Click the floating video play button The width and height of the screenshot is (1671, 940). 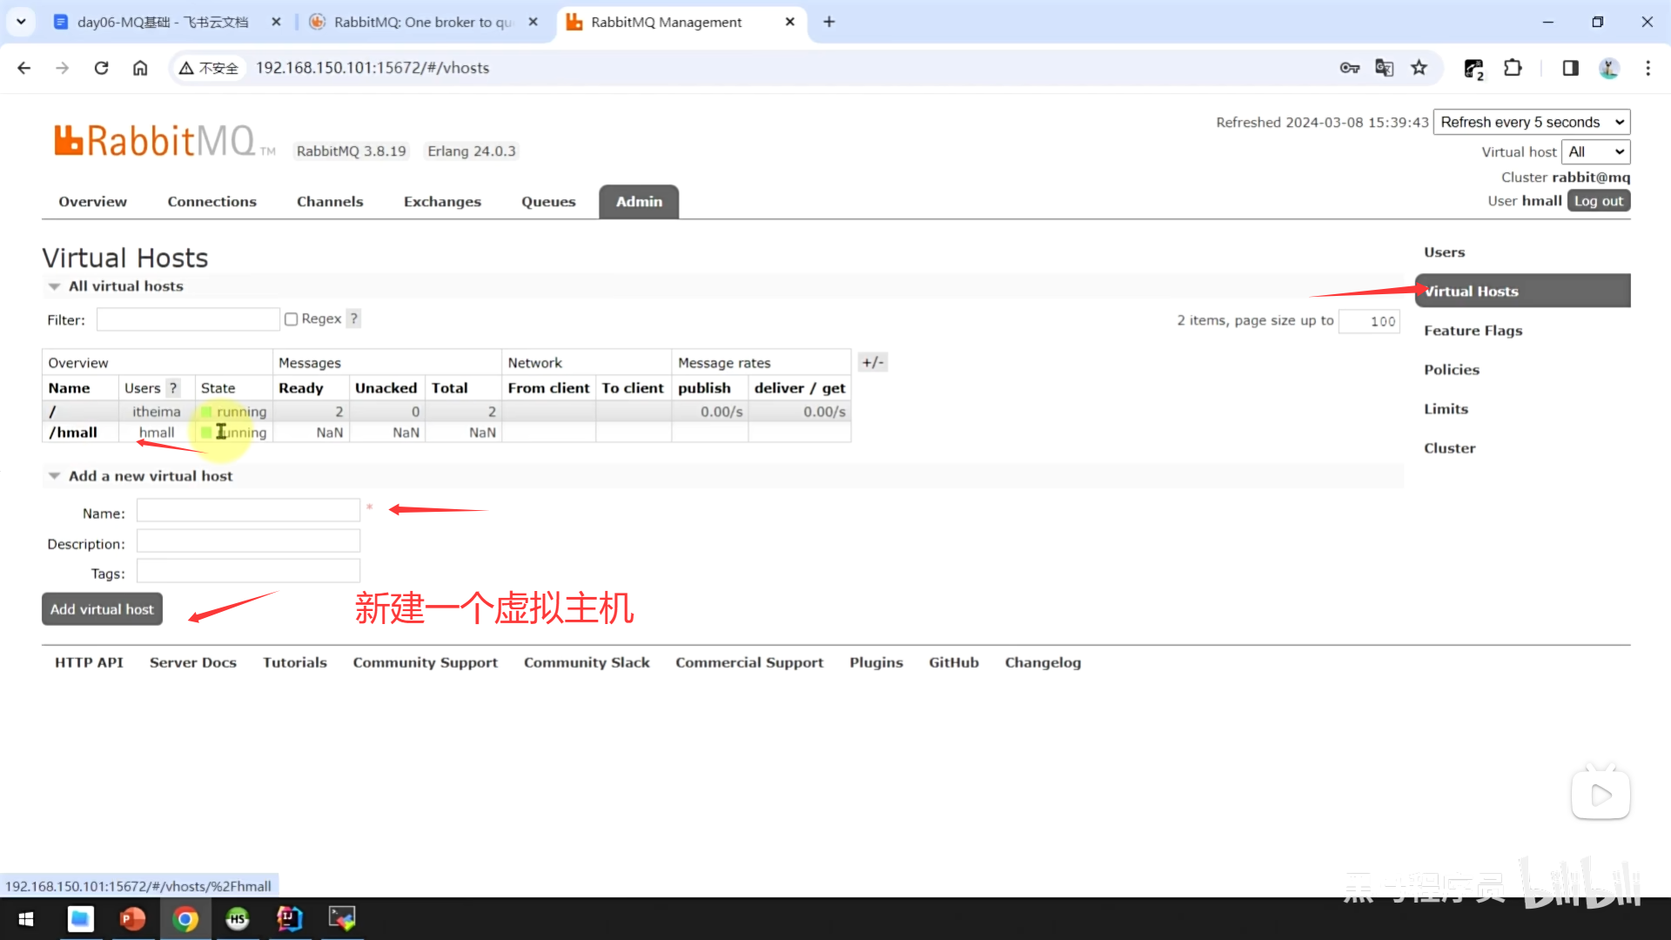point(1600,795)
